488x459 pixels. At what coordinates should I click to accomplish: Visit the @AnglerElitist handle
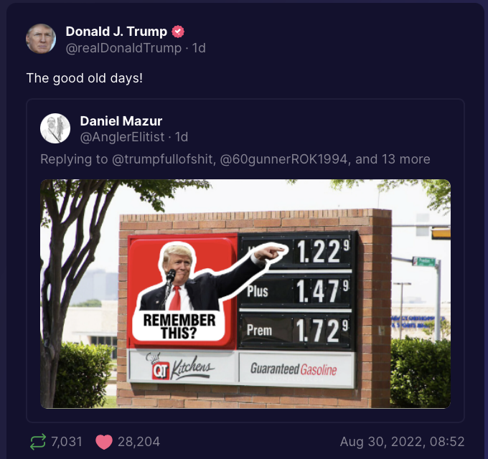point(122,137)
